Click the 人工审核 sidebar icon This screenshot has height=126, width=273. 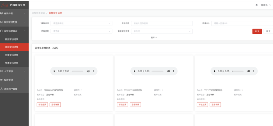tap(1, 71)
